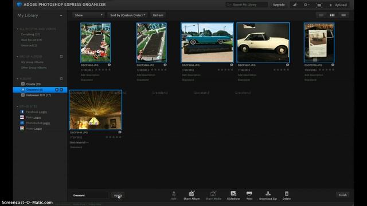Viewport: 367px width, 206px height.
Task: Click the Facebook Login link
Action: (x=43, y=112)
